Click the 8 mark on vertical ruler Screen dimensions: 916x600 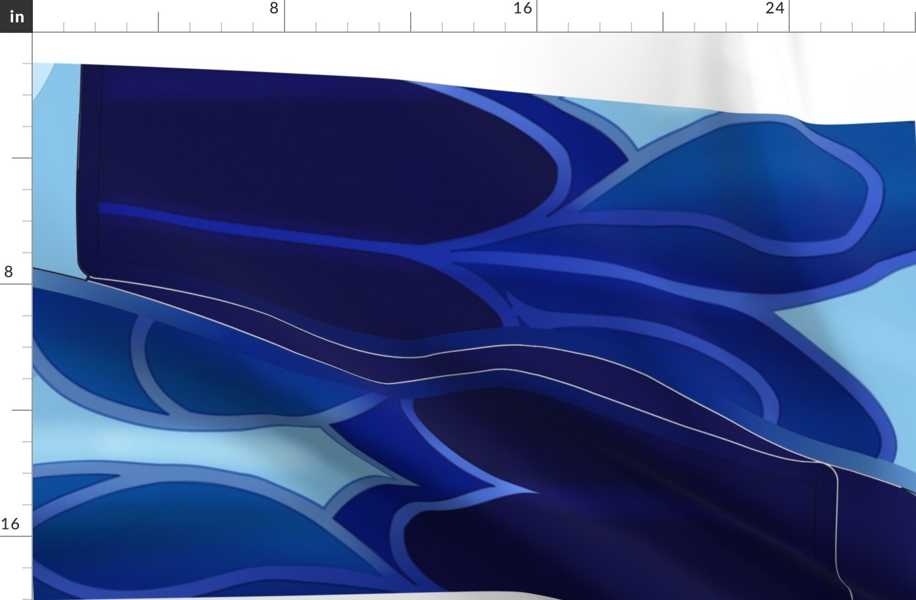[x=9, y=272]
